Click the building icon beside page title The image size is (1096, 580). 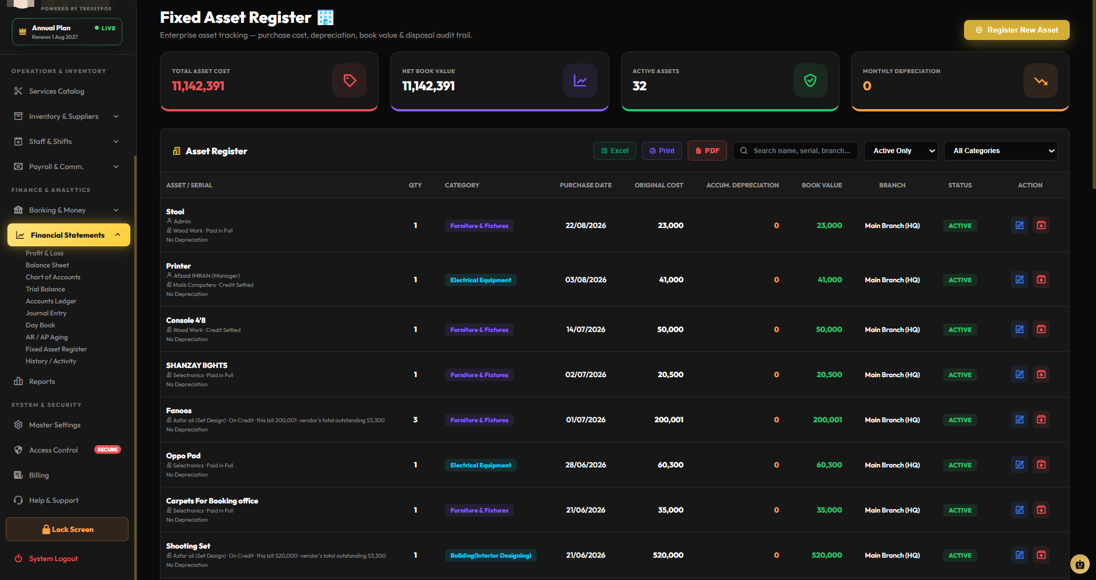(x=326, y=18)
